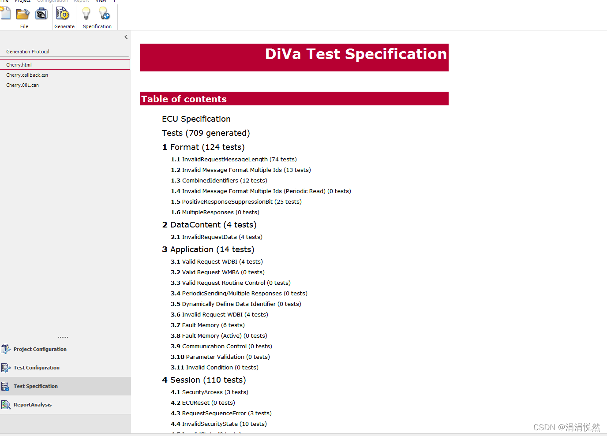Click Project Configuration sidebar icon
The height and width of the screenshot is (436, 607).
pos(6,349)
